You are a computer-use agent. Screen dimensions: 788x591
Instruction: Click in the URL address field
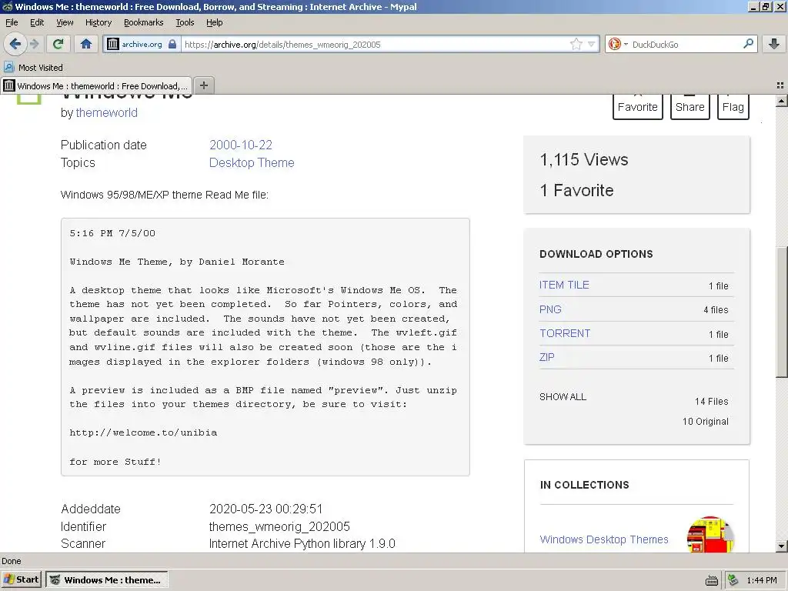coord(375,44)
